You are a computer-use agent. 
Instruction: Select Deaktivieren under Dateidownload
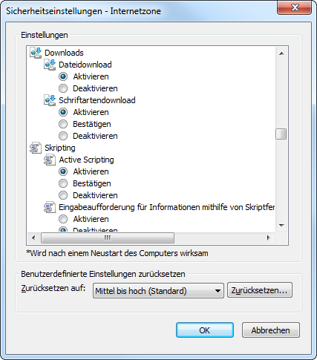coord(63,88)
